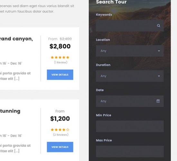Click the four-star rating of $1,200 tour
This screenshot has width=177, height=161.
pos(60,130)
